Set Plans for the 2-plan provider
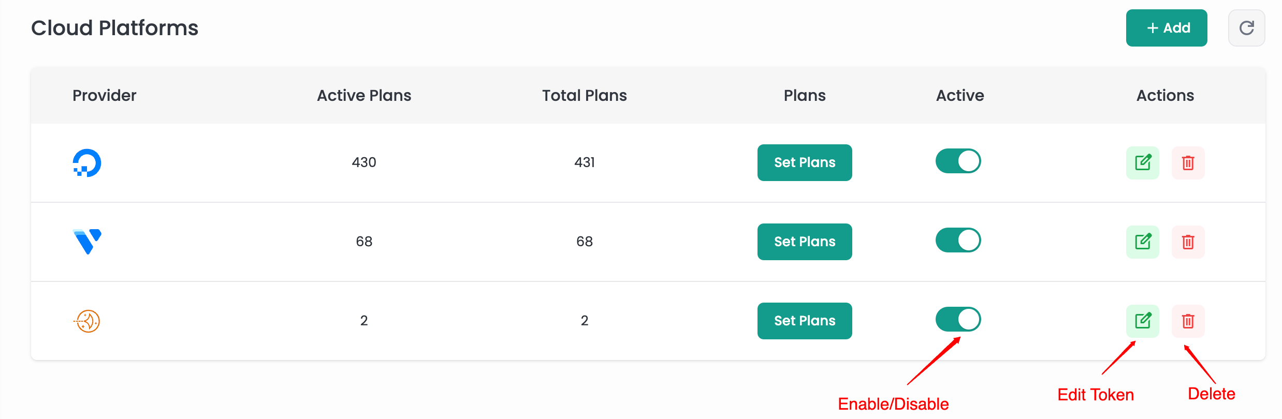1282x419 pixels. 805,321
